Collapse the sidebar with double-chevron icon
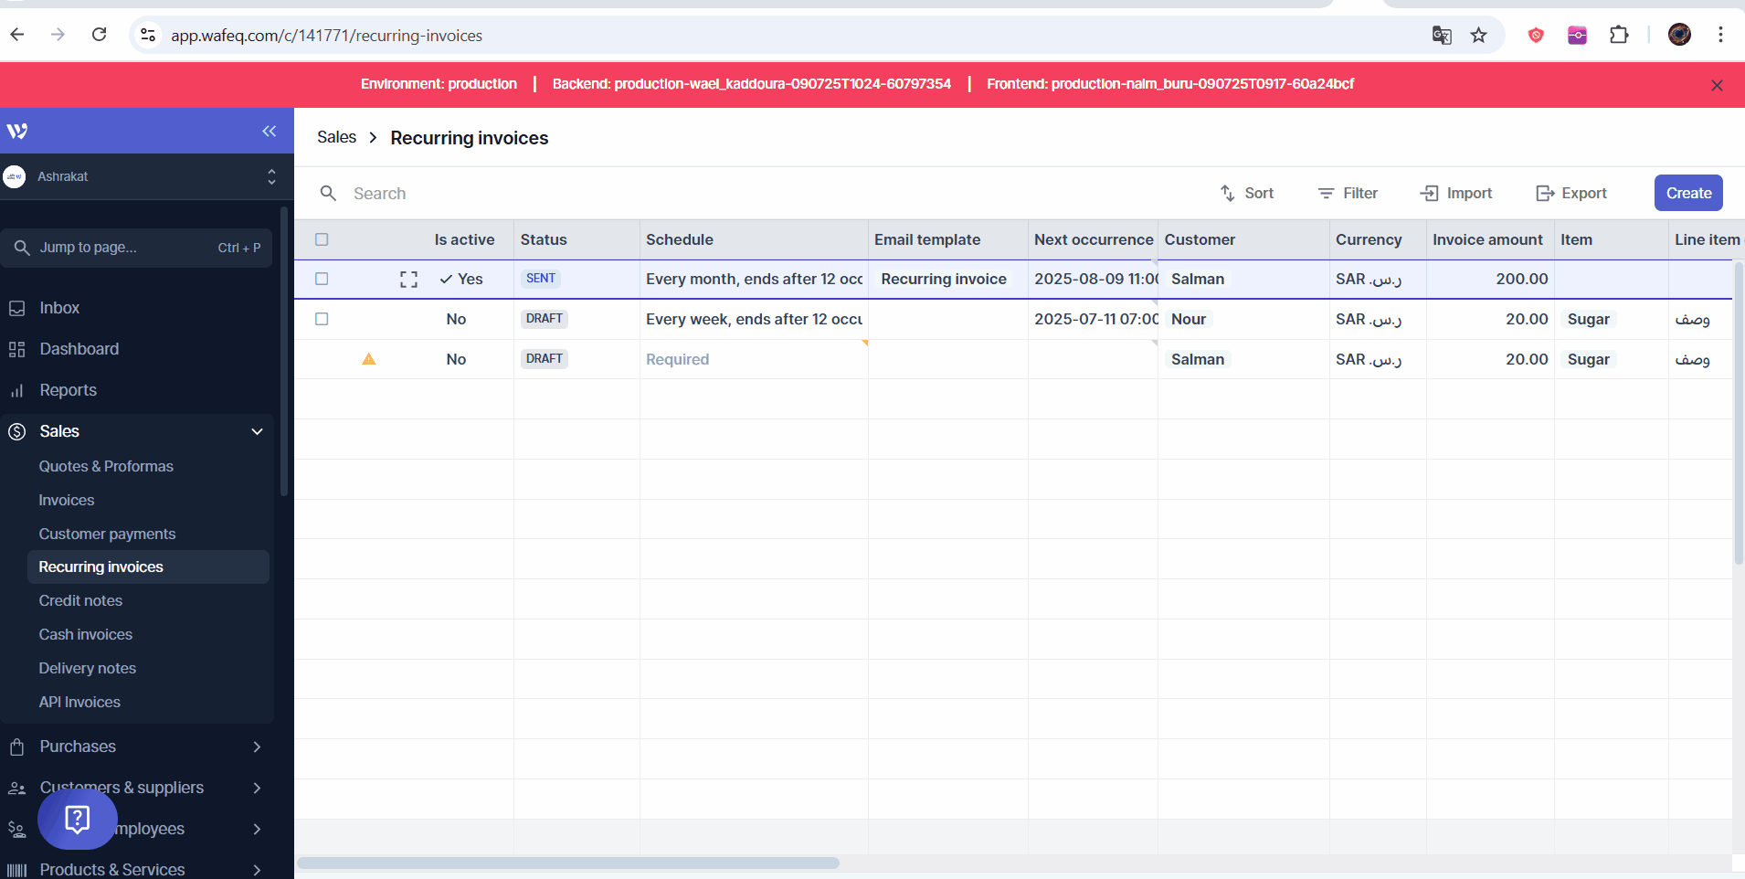1745x879 pixels. point(269,132)
